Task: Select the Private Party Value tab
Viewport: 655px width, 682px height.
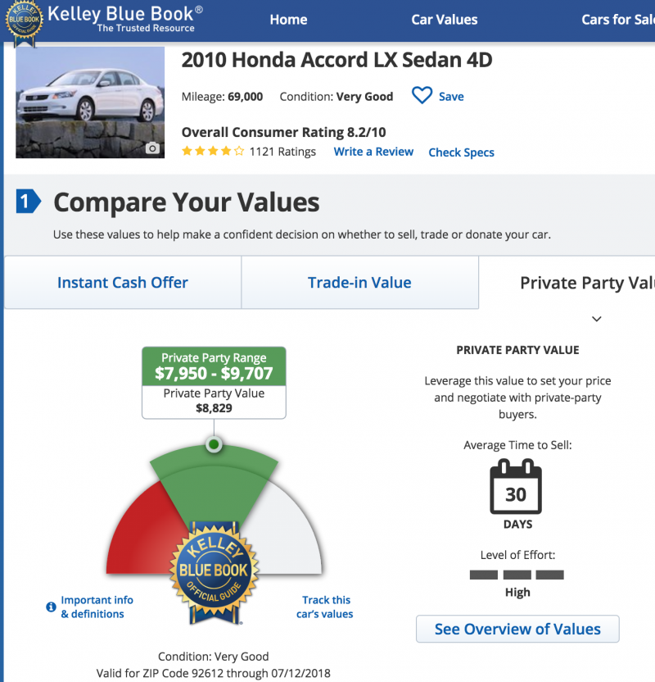Action: (x=567, y=283)
